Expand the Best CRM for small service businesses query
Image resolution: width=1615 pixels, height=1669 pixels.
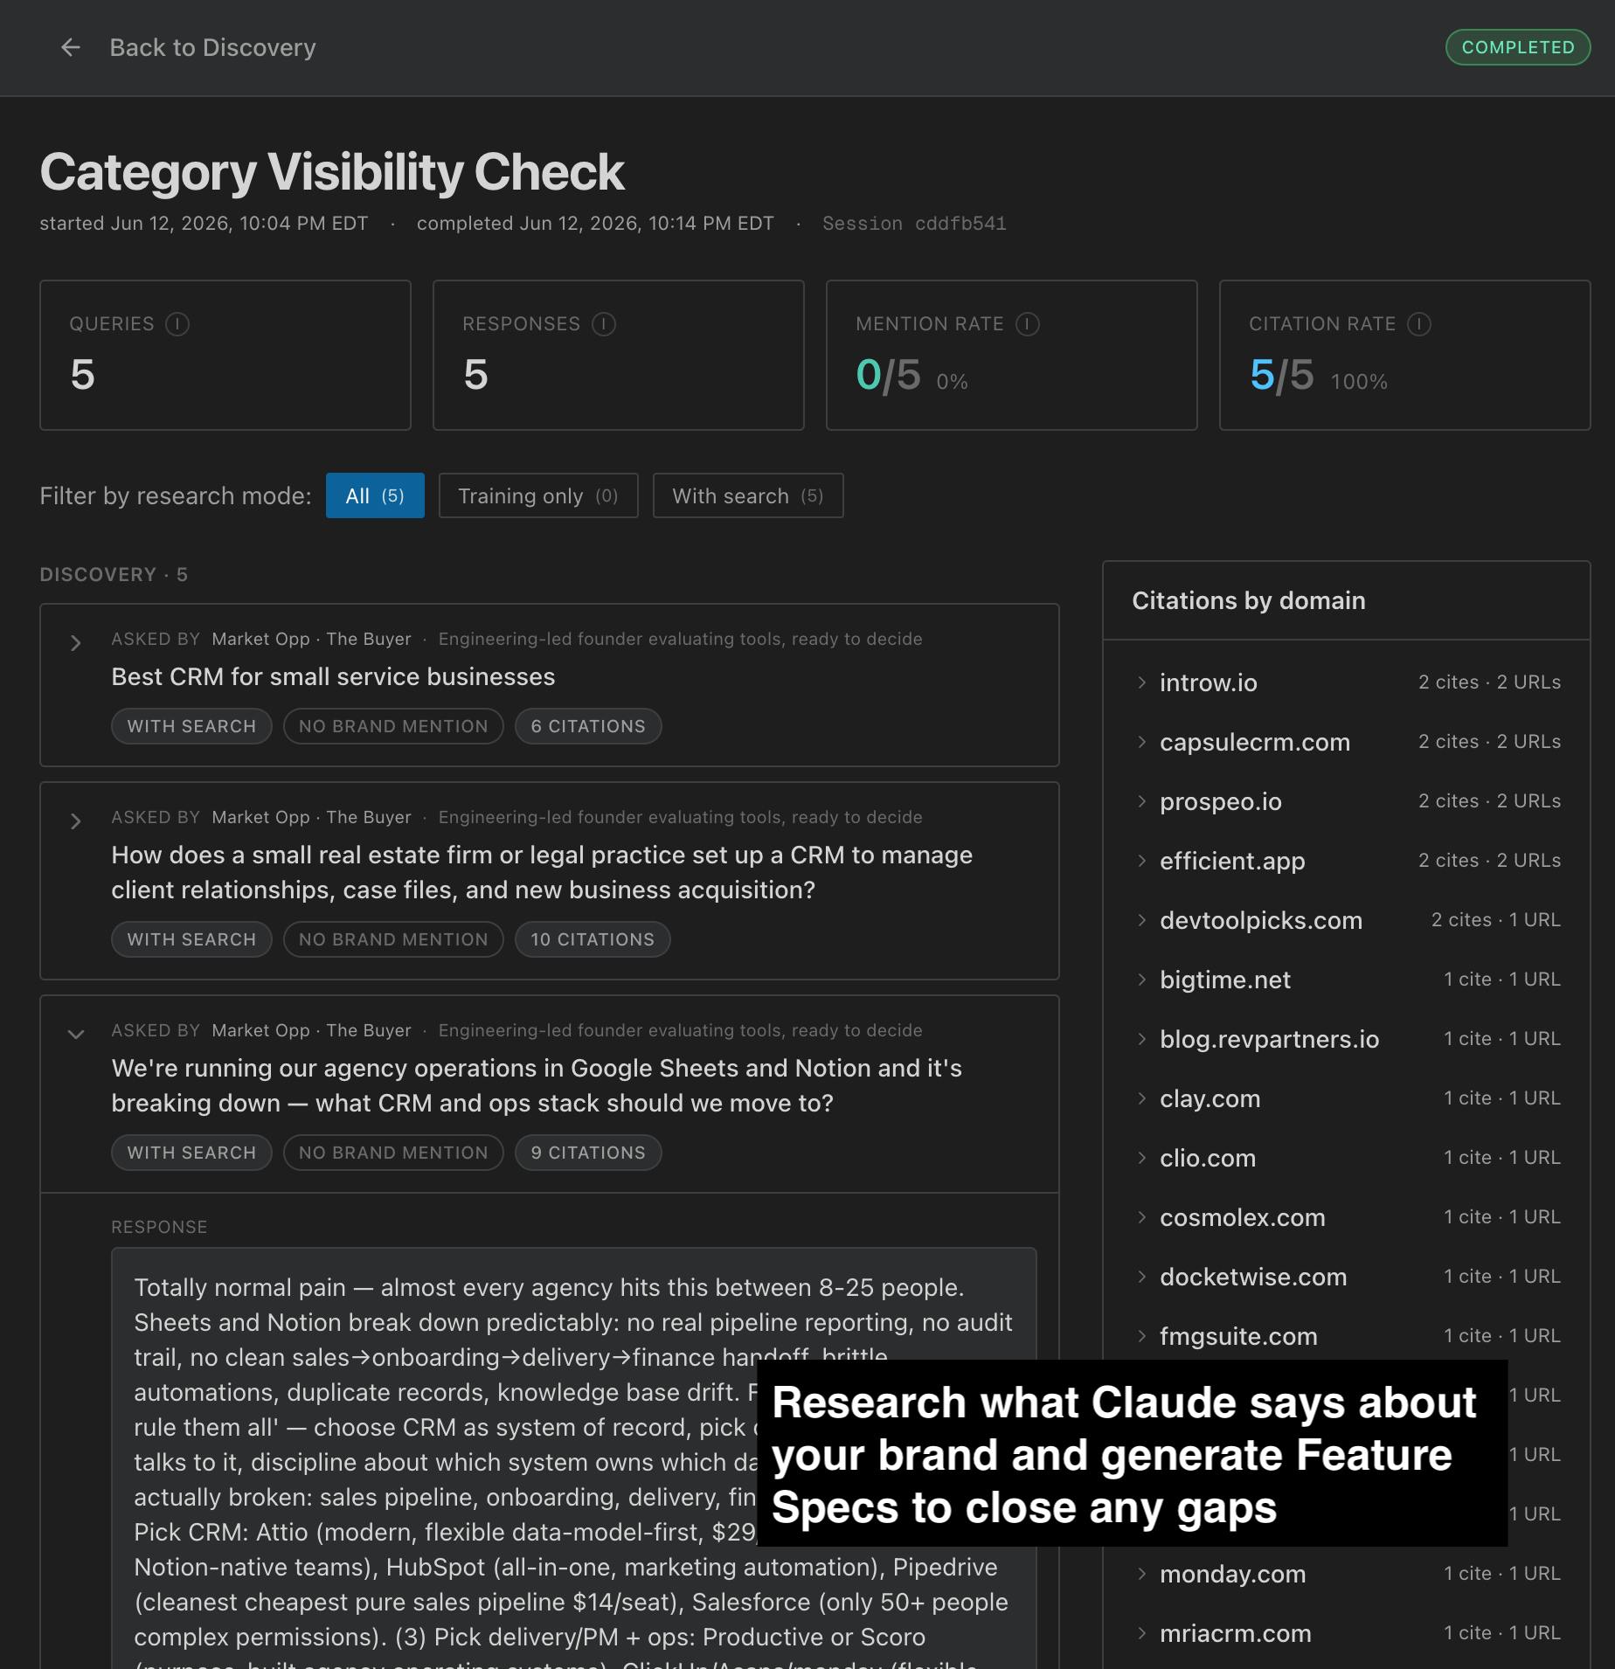click(76, 644)
